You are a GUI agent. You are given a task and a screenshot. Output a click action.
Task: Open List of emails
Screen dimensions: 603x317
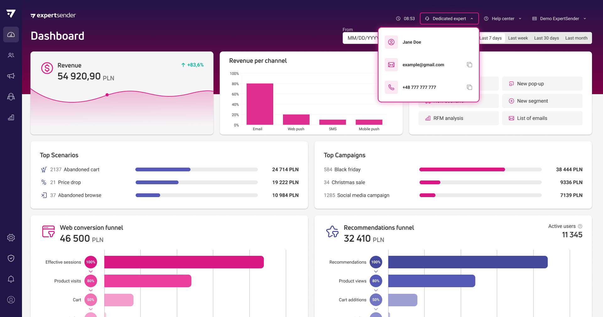coord(542,118)
